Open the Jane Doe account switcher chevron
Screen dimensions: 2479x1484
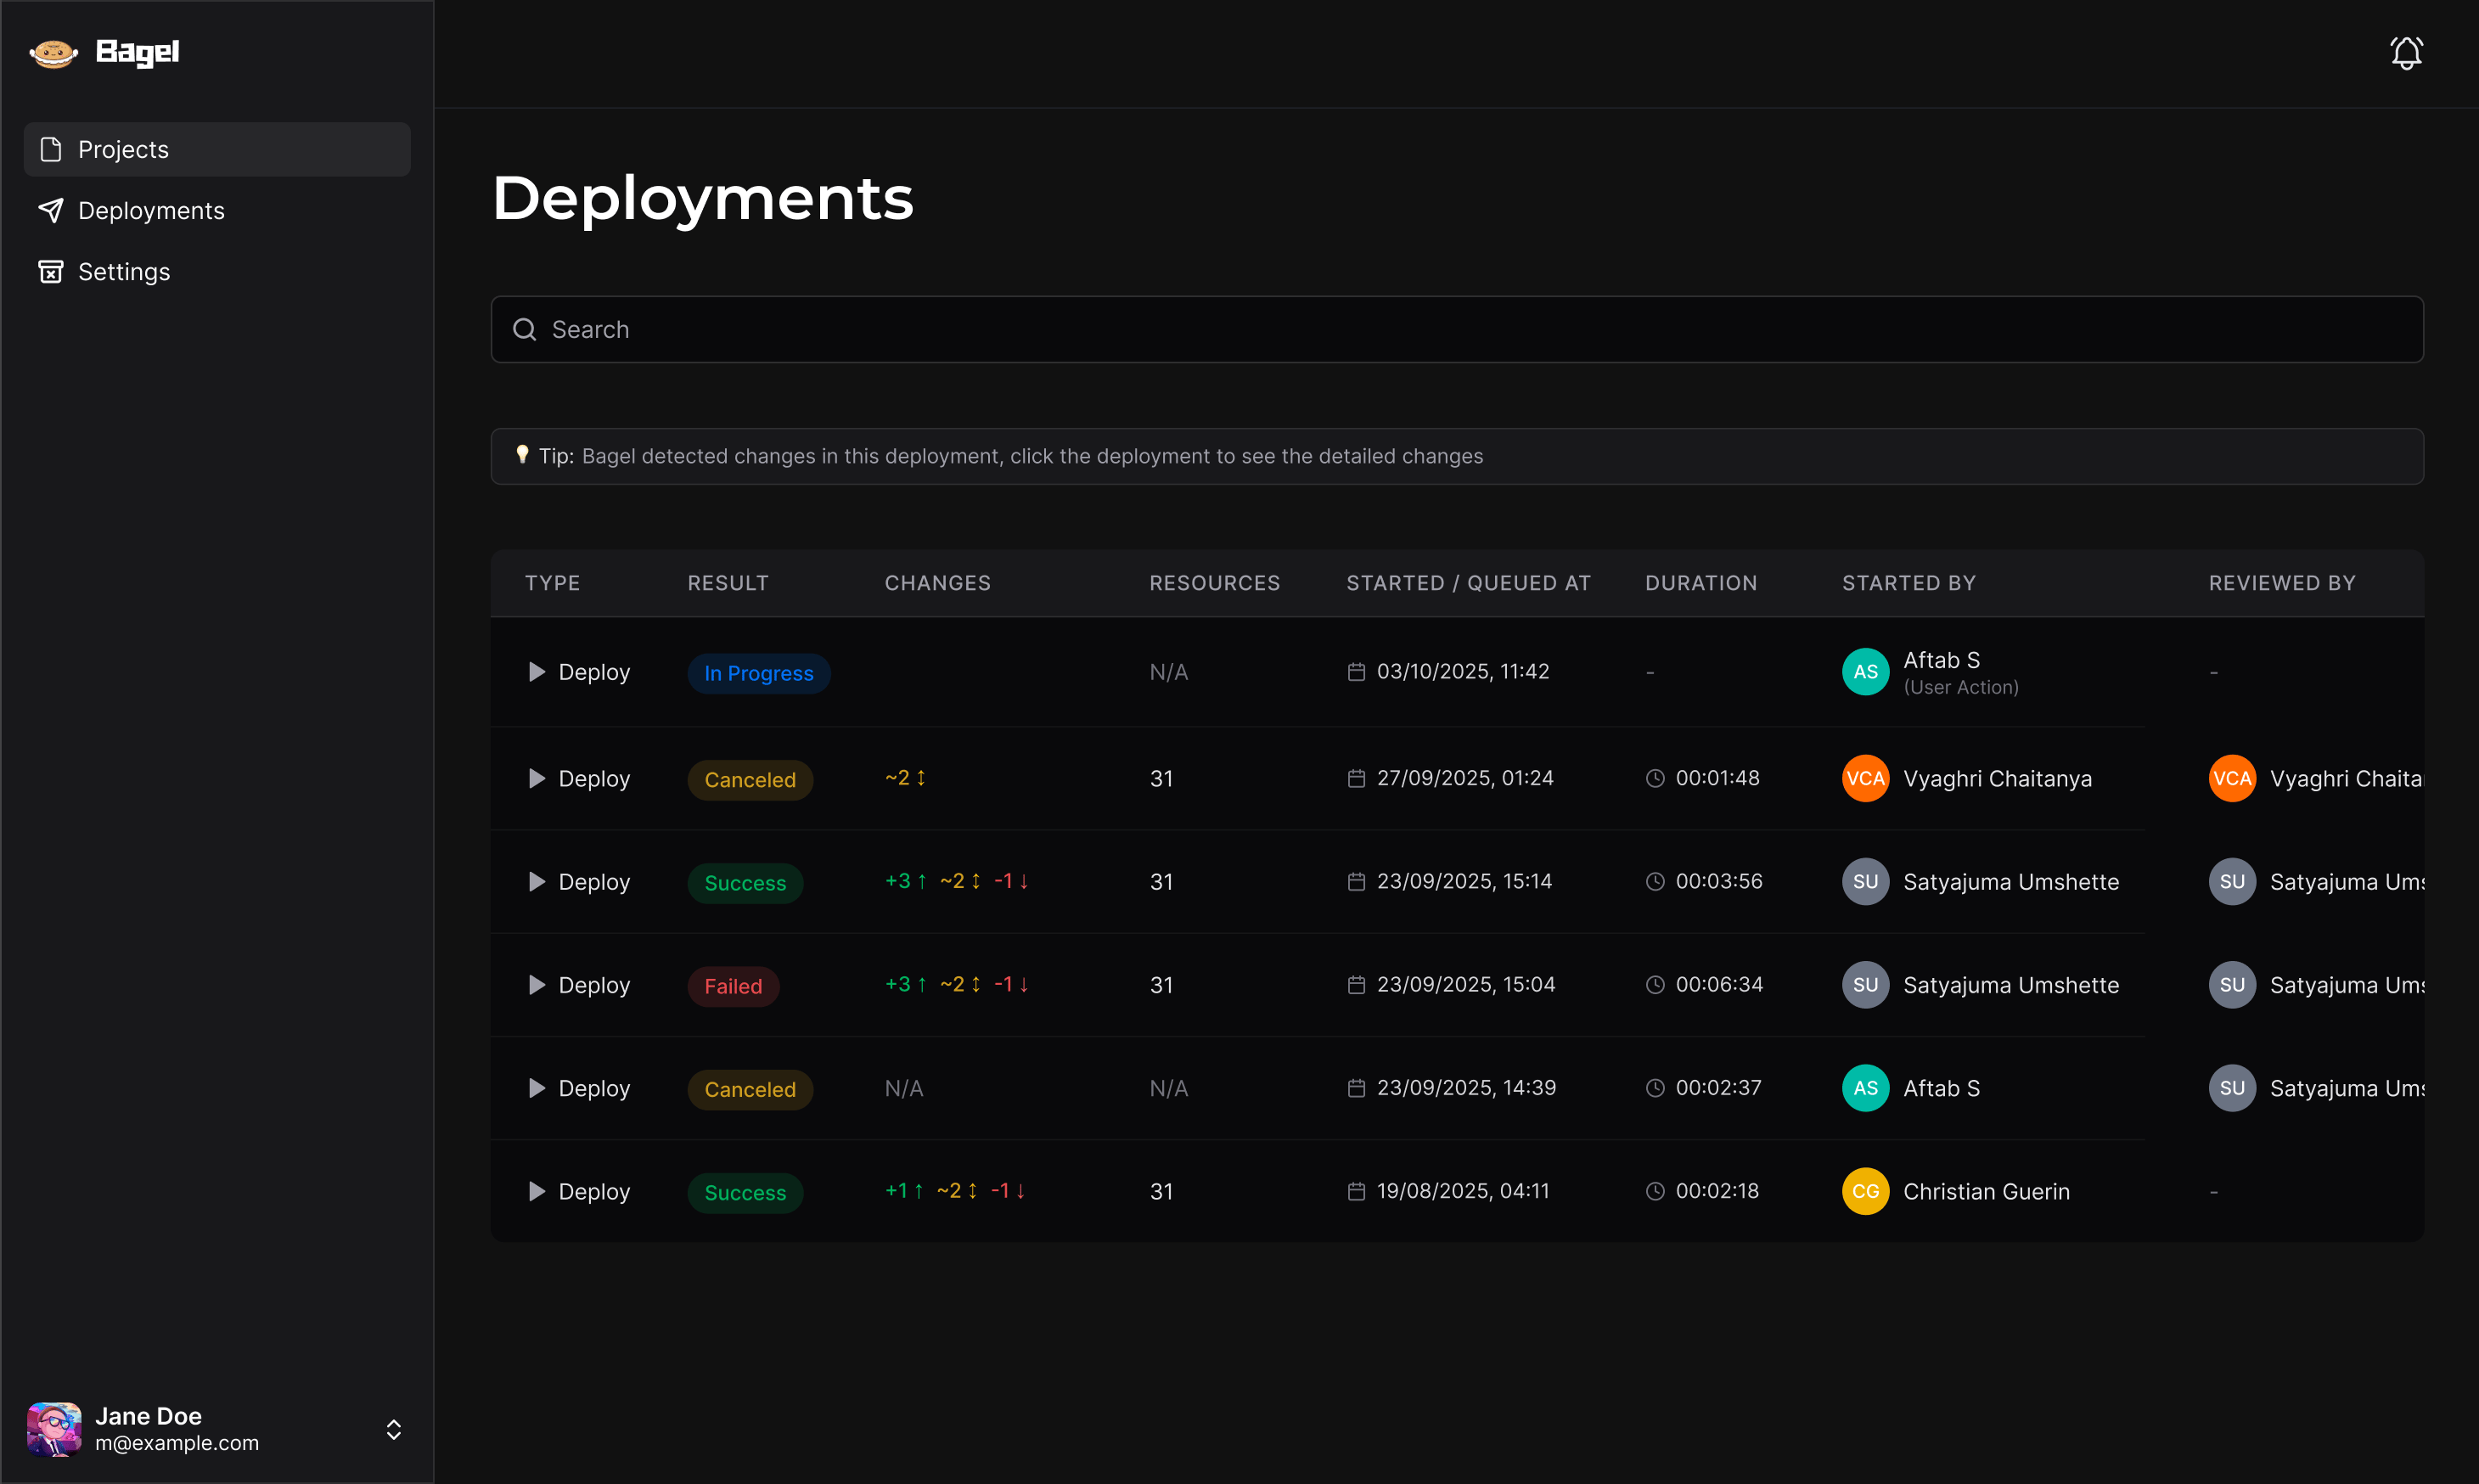coord(393,1429)
